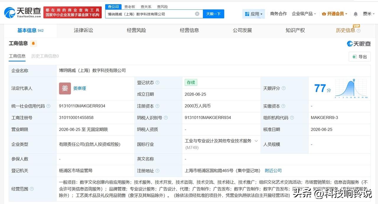This screenshot has width=378, height=204.
Task: Click the 导出 export button
Action: coord(360,57)
